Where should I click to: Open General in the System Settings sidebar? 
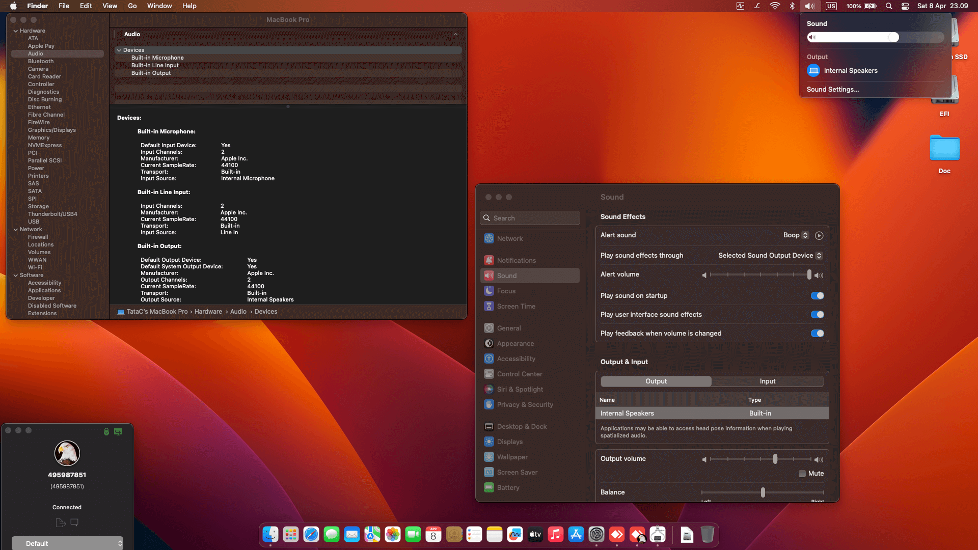530,328
